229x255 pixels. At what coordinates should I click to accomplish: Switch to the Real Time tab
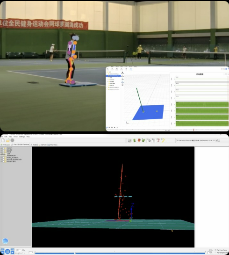[x=53, y=145]
